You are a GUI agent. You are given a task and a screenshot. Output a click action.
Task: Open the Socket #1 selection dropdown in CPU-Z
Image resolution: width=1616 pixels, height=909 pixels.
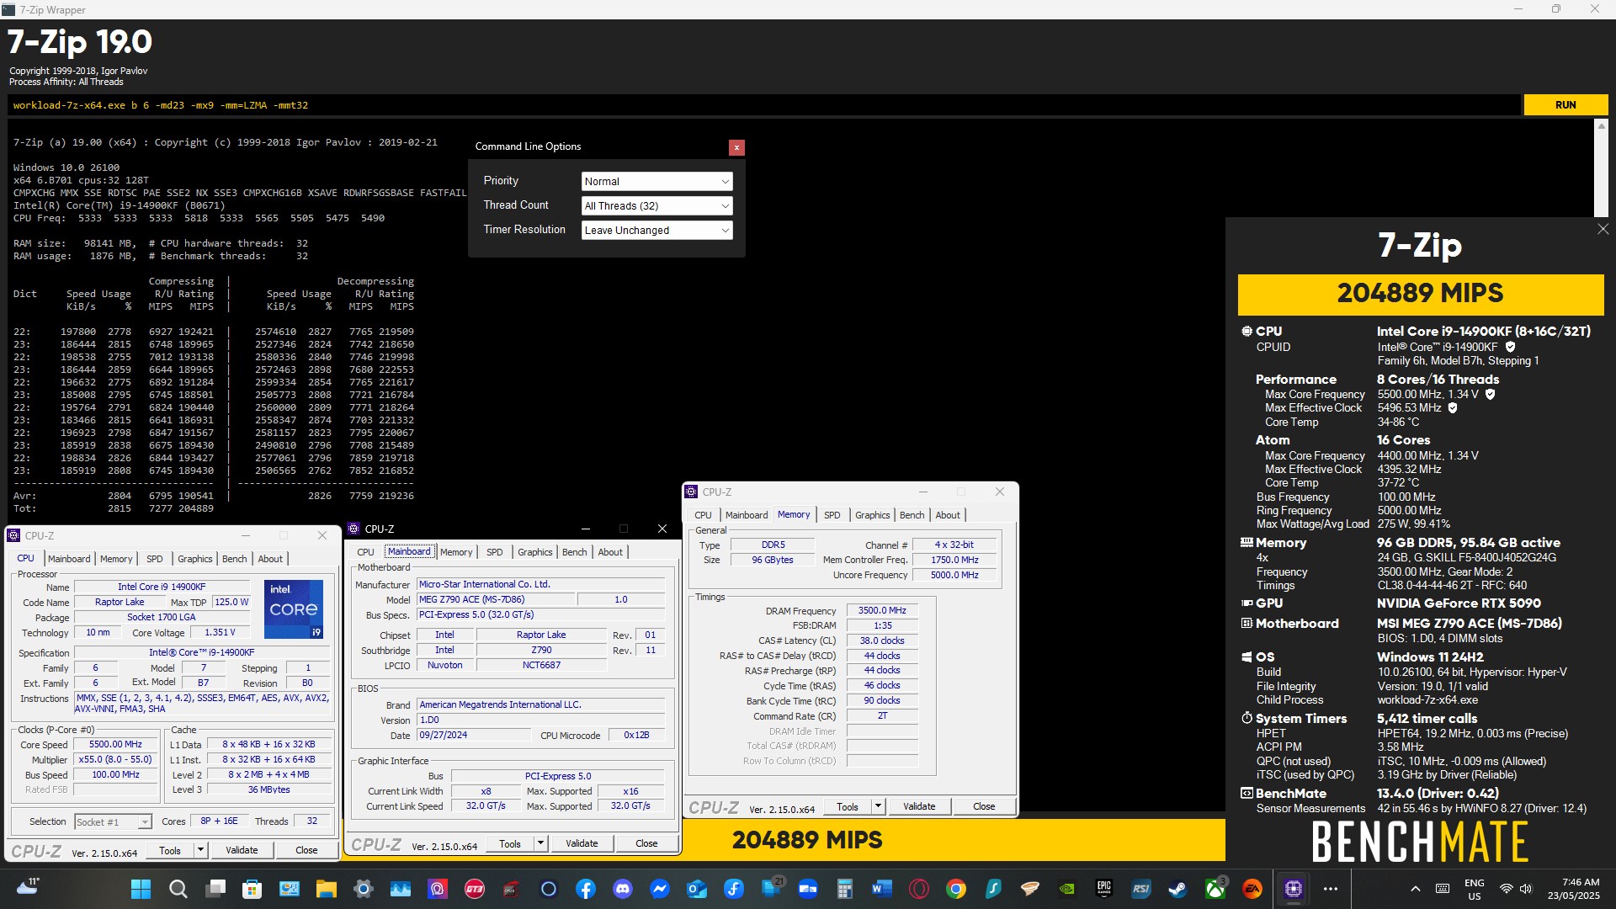[x=113, y=822]
